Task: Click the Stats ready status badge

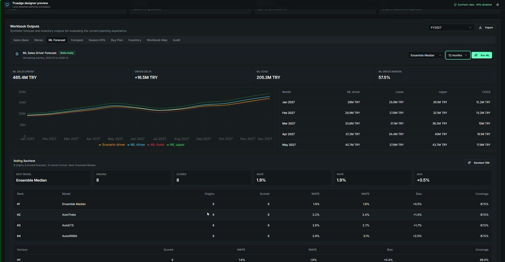Action: (67, 53)
